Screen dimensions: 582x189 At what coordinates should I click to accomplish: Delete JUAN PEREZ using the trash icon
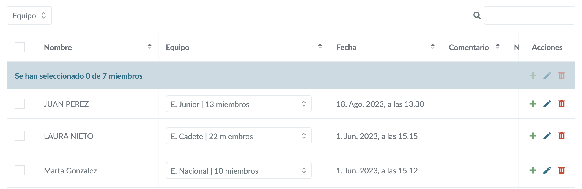coord(561,104)
